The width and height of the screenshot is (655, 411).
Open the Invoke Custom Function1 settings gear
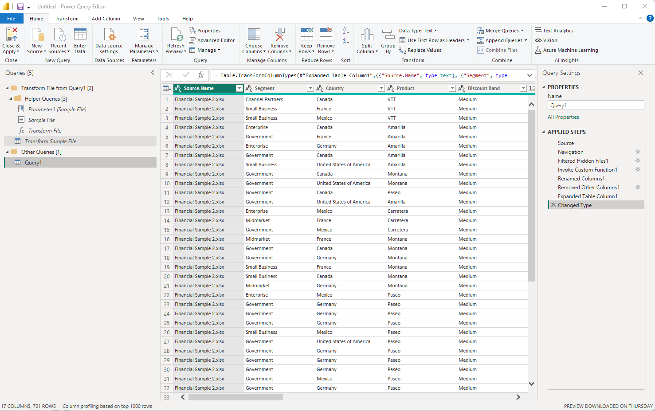click(638, 169)
